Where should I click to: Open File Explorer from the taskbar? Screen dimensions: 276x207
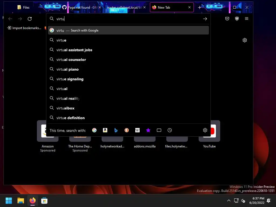(x=20, y=201)
